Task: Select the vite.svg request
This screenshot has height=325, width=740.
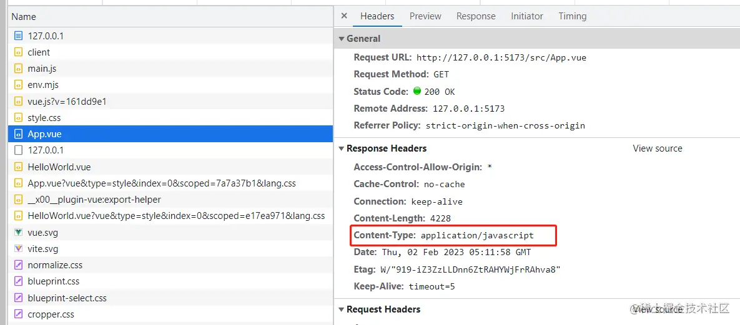Action: point(170,249)
